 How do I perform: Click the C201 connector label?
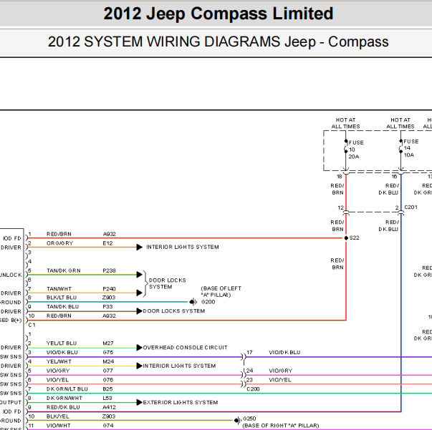pos(411,207)
